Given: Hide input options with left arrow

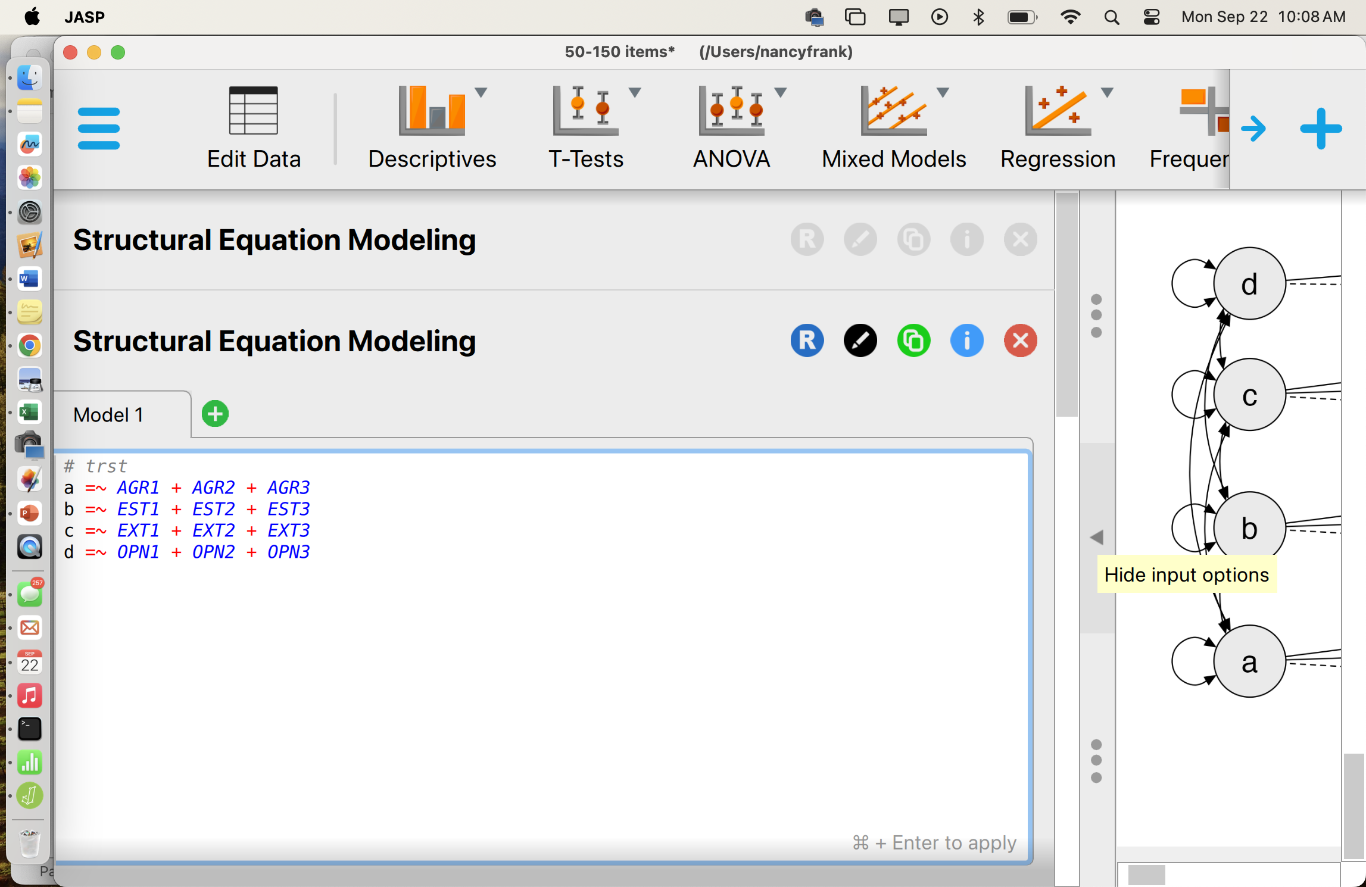Looking at the screenshot, I should tap(1097, 538).
